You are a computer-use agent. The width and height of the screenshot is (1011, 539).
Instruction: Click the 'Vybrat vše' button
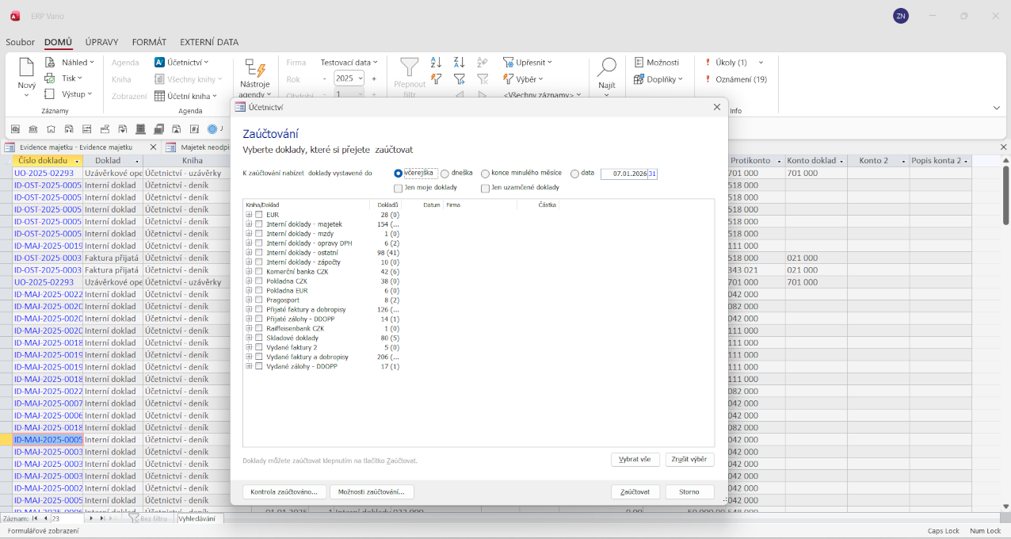[x=635, y=460]
